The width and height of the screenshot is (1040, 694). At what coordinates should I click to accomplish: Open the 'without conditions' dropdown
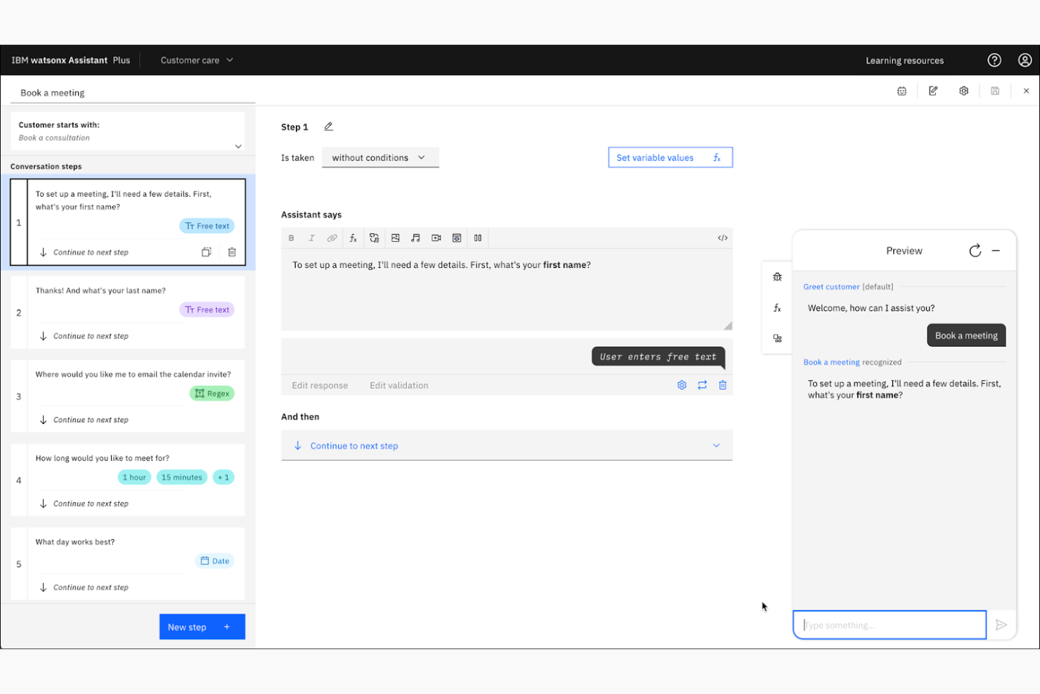pyautogui.click(x=380, y=158)
